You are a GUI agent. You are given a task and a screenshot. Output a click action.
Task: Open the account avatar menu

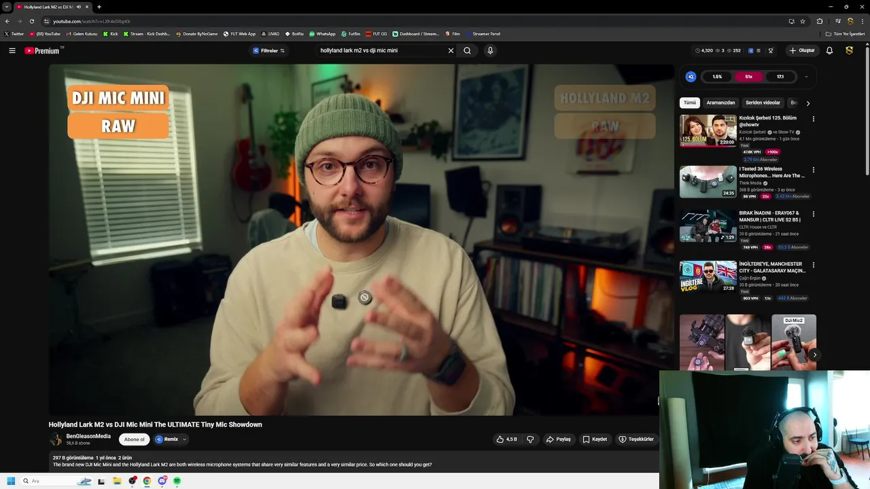click(849, 50)
